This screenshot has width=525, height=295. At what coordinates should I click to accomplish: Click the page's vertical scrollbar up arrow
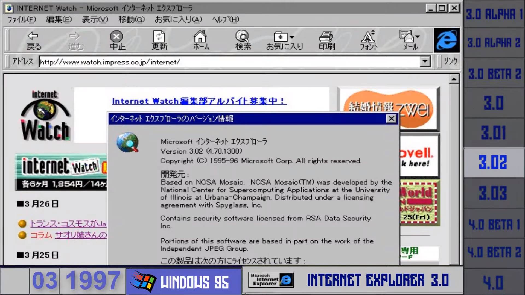click(454, 79)
